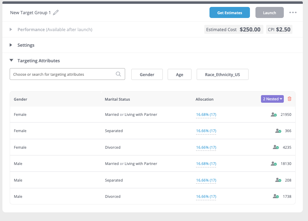Add the Gender attribute
Image resolution: width=308 pixels, height=221 pixels.
147,74
